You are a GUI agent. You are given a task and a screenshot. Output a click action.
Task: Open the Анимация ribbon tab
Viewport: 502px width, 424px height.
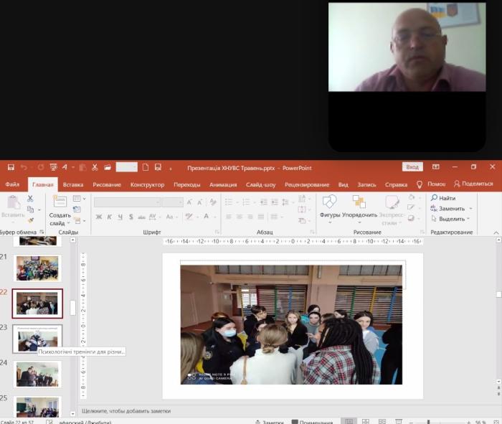point(223,184)
